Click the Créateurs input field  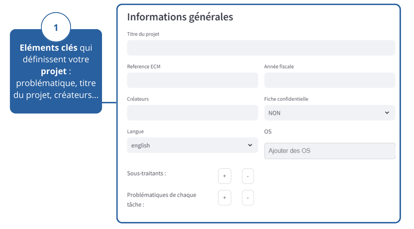click(x=192, y=113)
